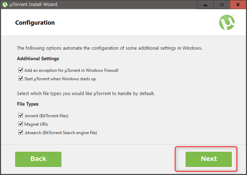
Task: Click the "(BitTorrent files)" label text
Action: click(x=54, y=116)
